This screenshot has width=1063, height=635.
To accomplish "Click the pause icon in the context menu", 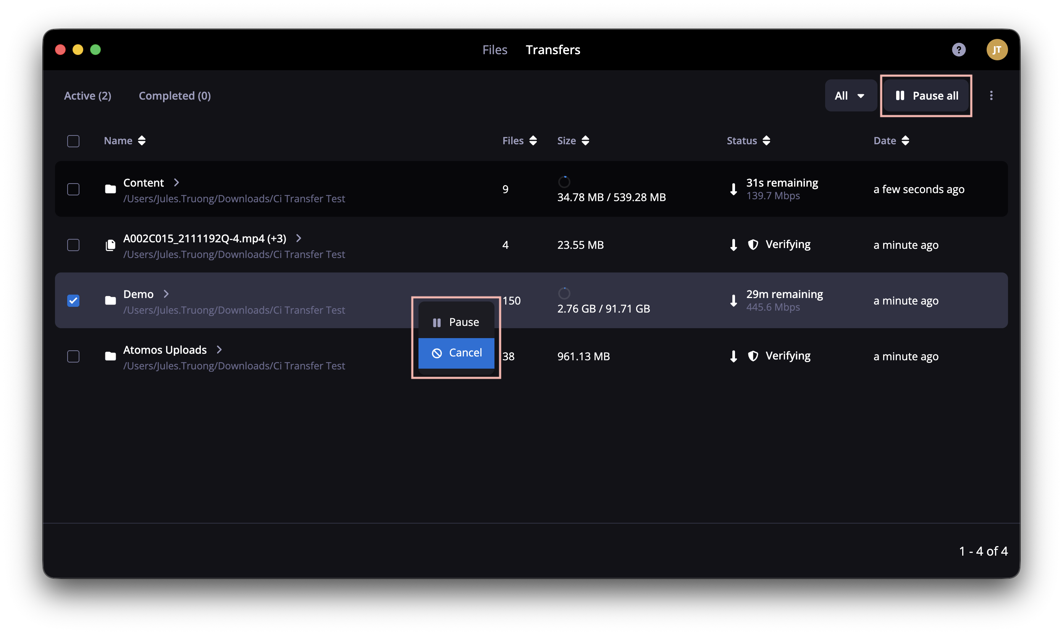I will click(436, 322).
